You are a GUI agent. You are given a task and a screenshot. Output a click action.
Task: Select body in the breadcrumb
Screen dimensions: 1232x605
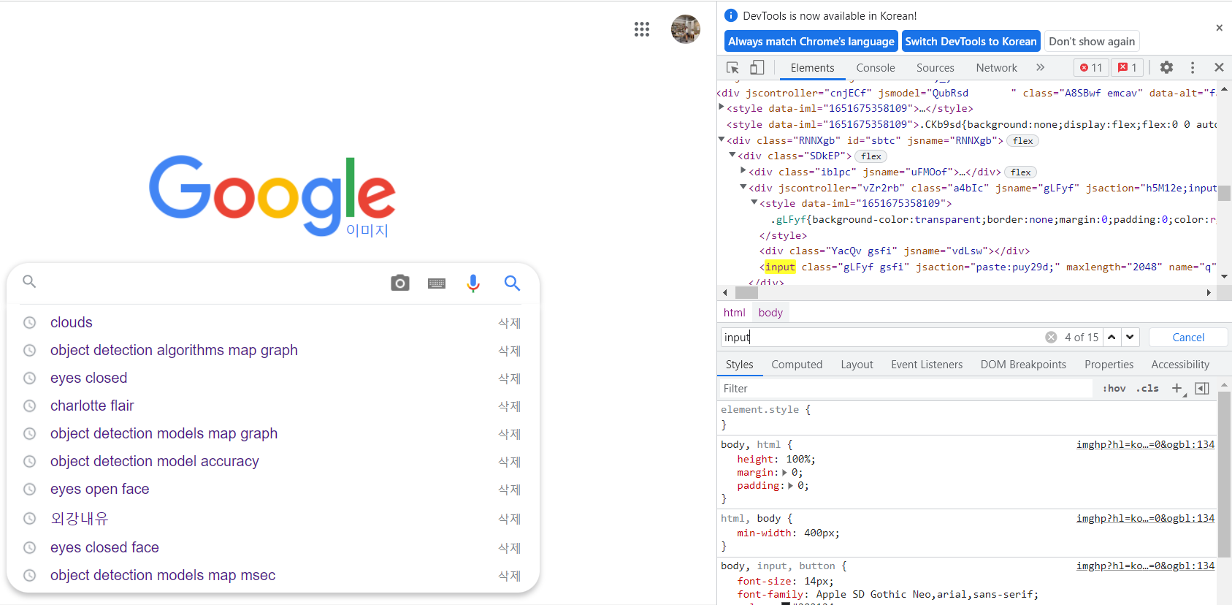click(770, 313)
